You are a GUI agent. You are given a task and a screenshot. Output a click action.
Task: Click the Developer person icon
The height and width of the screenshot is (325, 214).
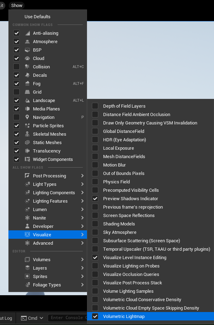(x=27, y=226)
